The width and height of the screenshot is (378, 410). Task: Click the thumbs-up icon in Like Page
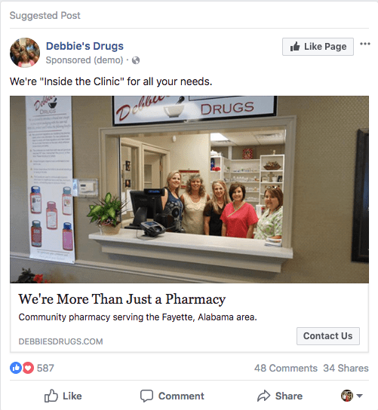pyautogui.click(x=295, y=47)
